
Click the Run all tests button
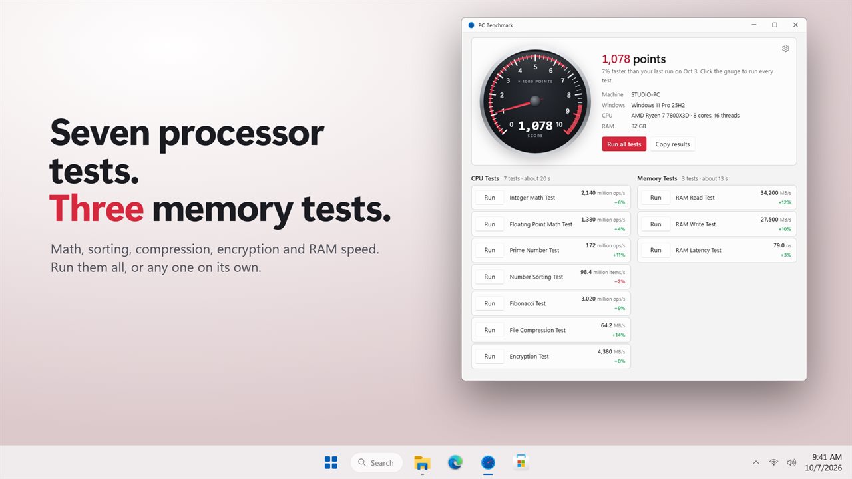coord(624,144)
